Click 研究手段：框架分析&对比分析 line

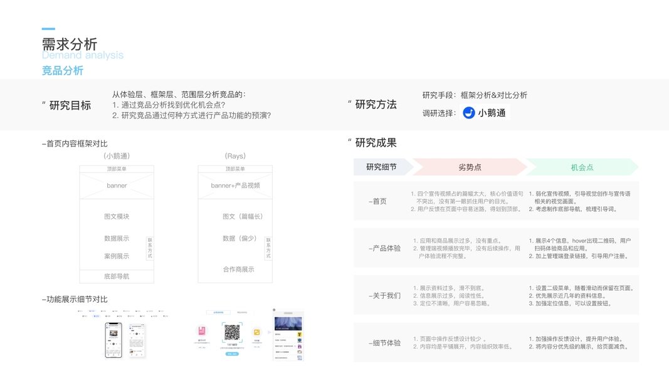[x=475, y=95]
